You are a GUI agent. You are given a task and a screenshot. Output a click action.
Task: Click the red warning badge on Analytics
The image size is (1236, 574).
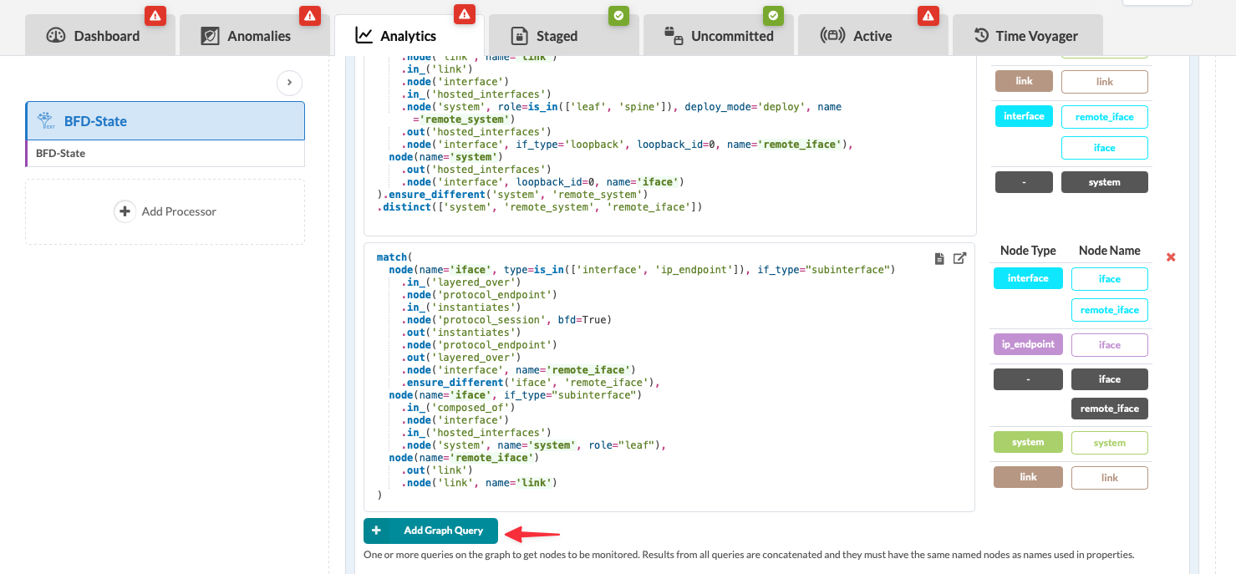pos(464,15)
